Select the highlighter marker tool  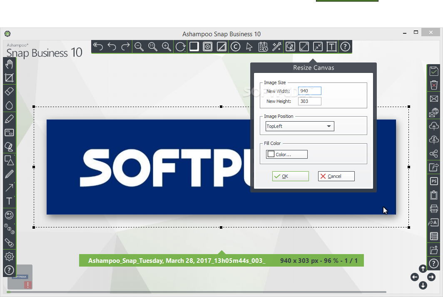click(x=9, y=119)
